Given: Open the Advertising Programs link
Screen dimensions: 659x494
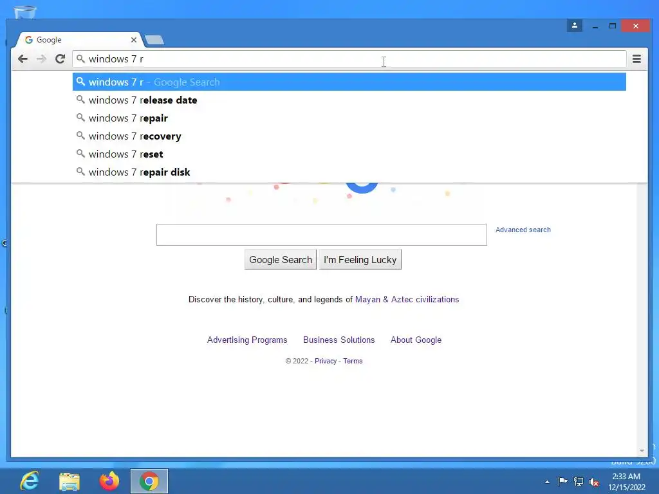Looking at the screenshot, I should tap(247, 340).
